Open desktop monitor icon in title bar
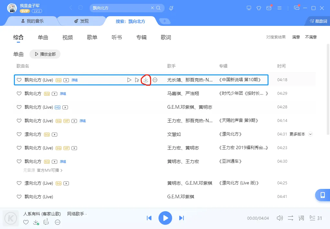 (249, 8)
